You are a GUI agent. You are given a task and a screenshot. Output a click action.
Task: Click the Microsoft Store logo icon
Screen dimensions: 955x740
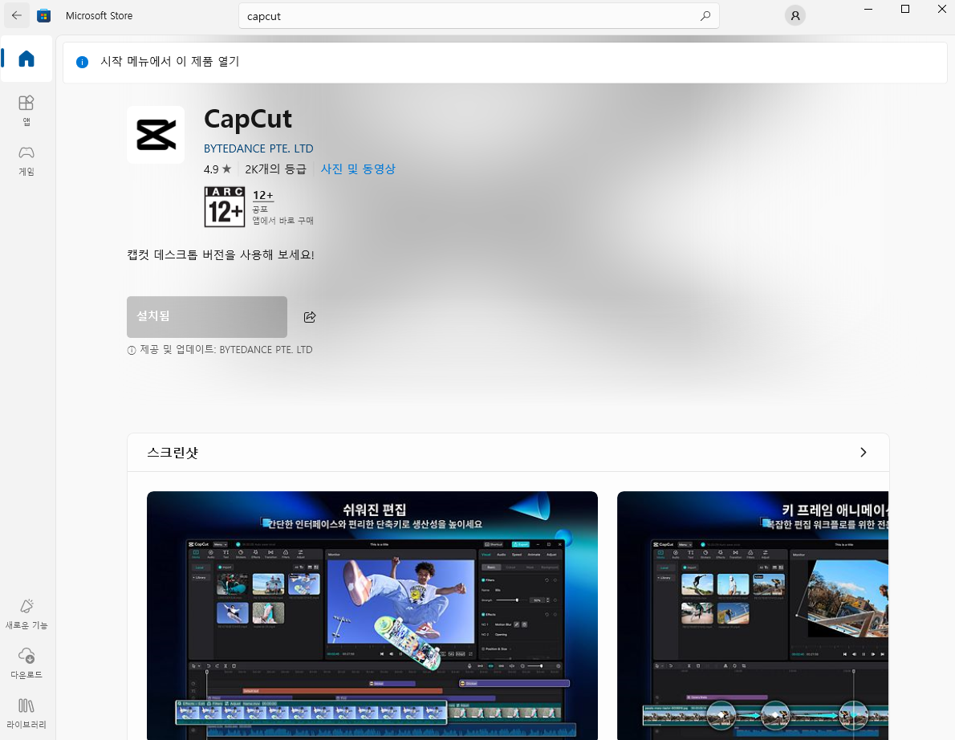click(x=44, y=16)
